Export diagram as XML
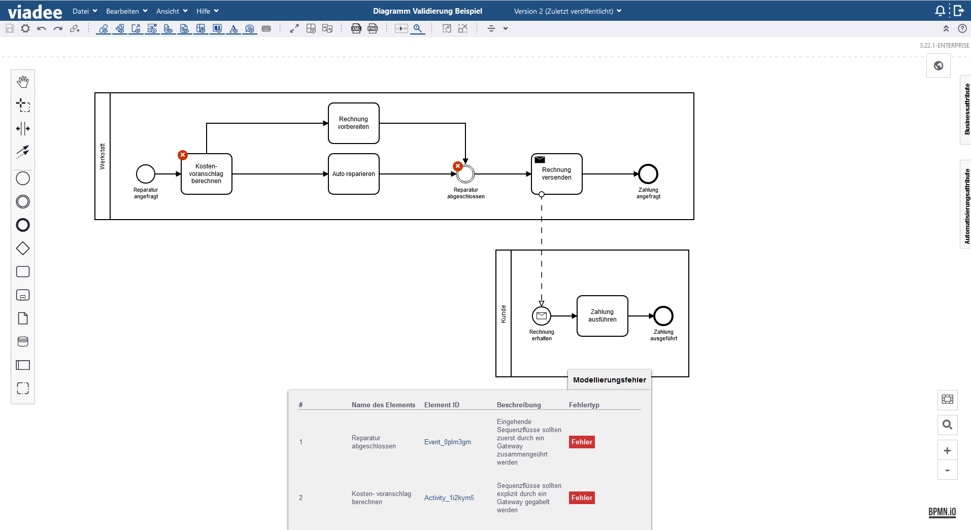Image resolution: width=971 pixels, height=530 pixels. point(356,28)
